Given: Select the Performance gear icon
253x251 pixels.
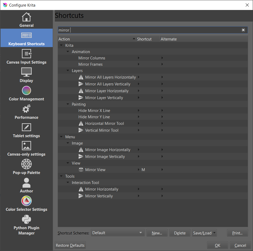Looking at the screenshot, I should tap(26, 109).
